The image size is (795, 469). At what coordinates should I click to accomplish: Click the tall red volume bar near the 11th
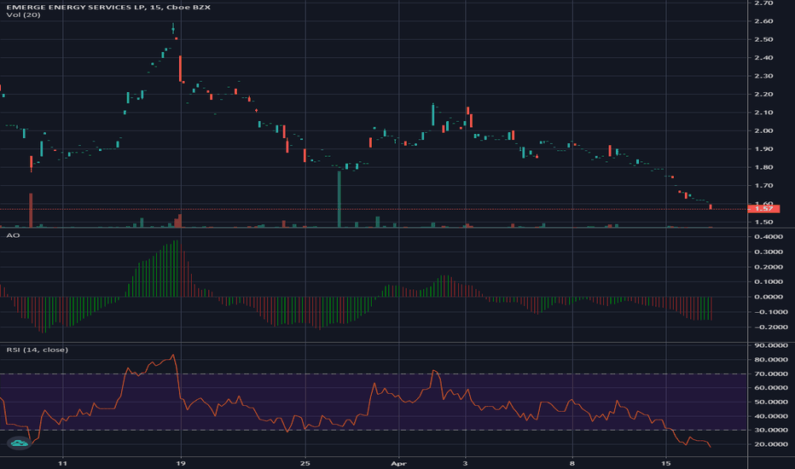(x=31, y=211)
